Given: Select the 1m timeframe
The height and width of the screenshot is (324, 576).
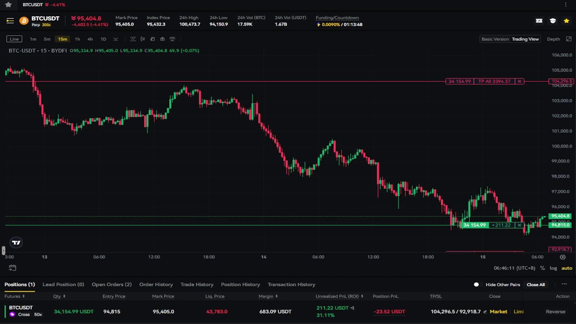Looking at the screenshot, I should tap(33, 39).
